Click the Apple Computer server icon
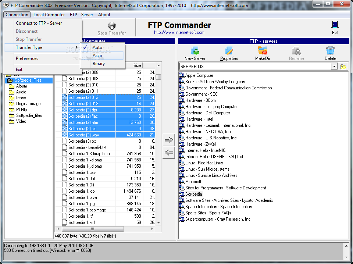The height and width of the screenshot is (264, 353). pyautogui.click(x=181, y=75)
